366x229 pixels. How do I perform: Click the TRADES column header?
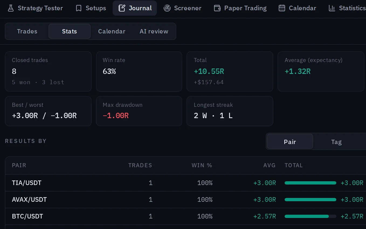[x=140, y=165]
